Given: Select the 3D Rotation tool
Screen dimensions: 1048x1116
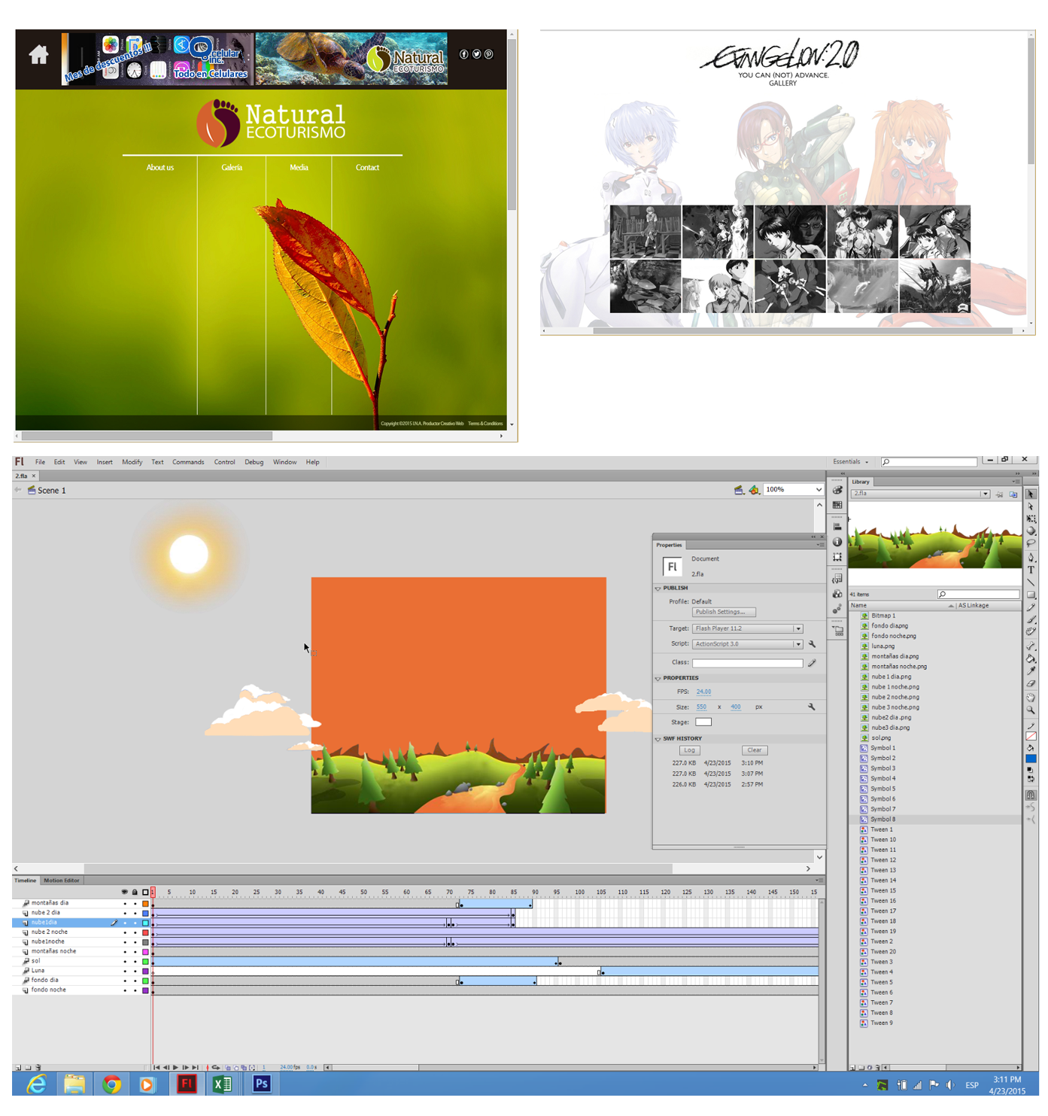Looking at the screenshot, I should [x=1031, y=531].
